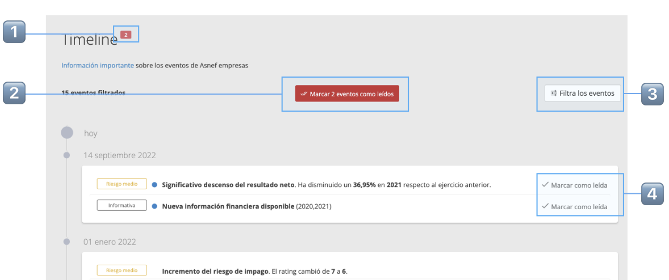Click the Timeline heading

click(90, 40)
